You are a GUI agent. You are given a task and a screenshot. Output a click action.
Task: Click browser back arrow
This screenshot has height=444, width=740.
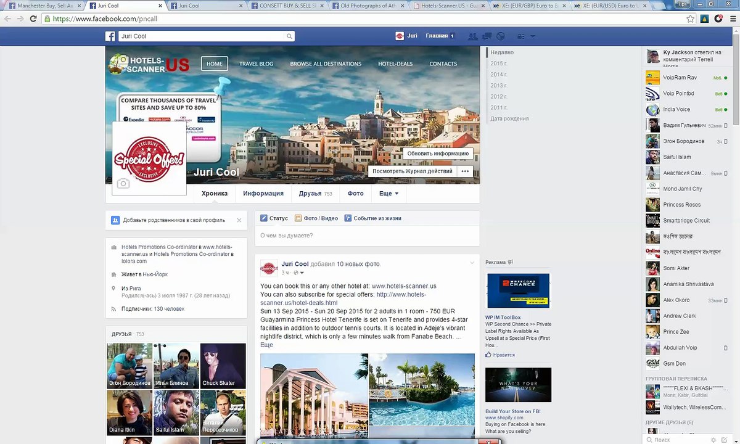(7, 18)
